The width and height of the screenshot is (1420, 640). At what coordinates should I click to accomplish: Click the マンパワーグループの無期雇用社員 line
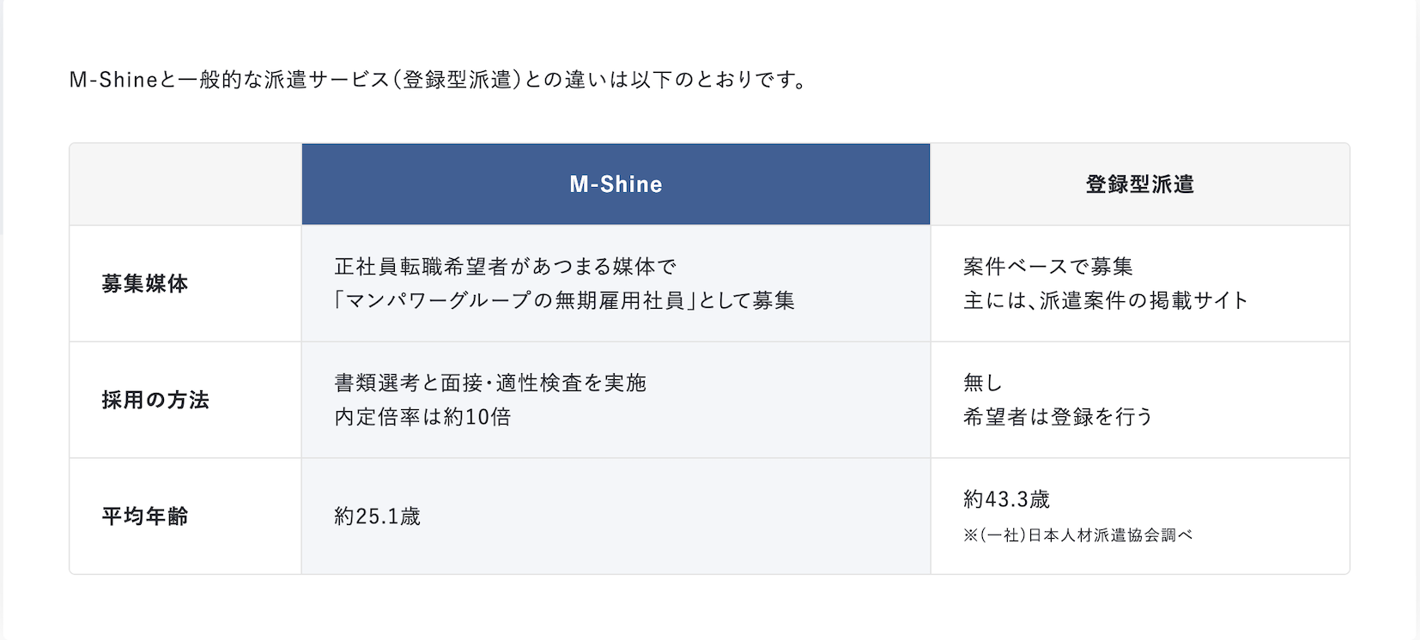pyautogui.click(x=564, y=300)
